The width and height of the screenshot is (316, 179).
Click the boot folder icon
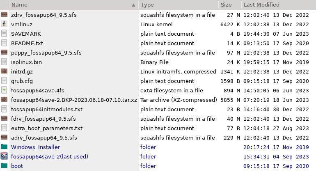4,166
